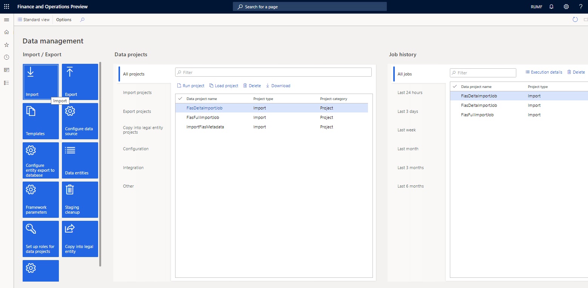Sort Data projects by Data project name header
588x288 pixels.
click(x=202, y=99)
